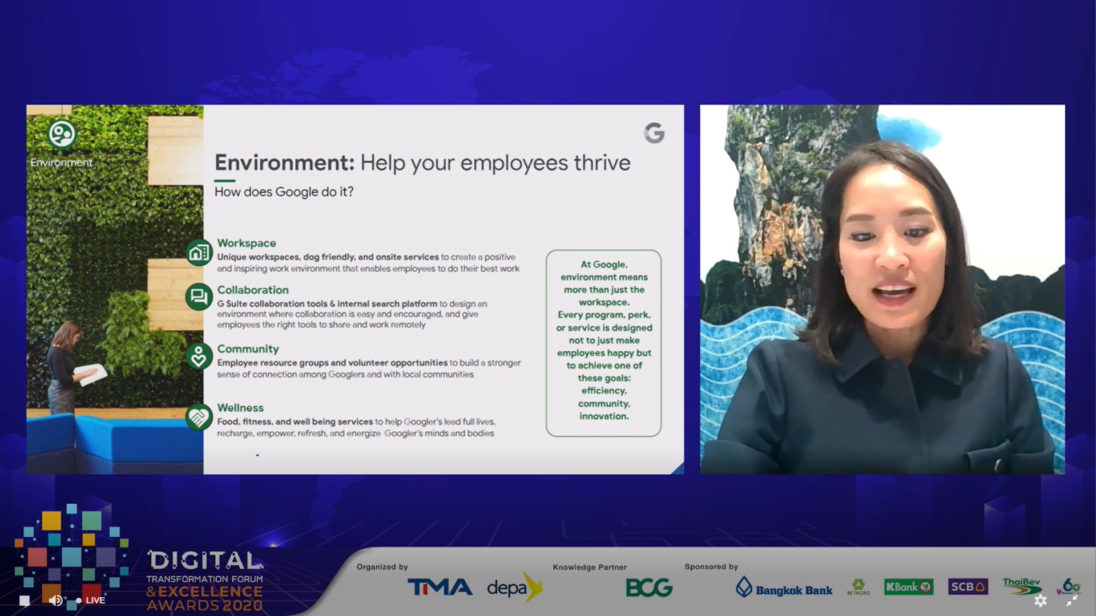Click the Collaboration chat bubbles icon
The height and width of the screenshot is (616, 1096).
(x=199, y=297)
